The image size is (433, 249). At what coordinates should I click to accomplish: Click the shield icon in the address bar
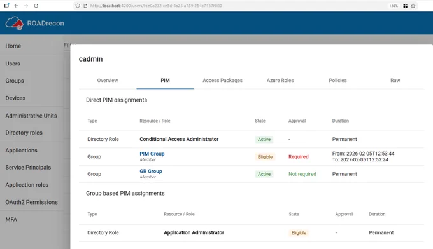pyautogui.click(x=78, y=6)
